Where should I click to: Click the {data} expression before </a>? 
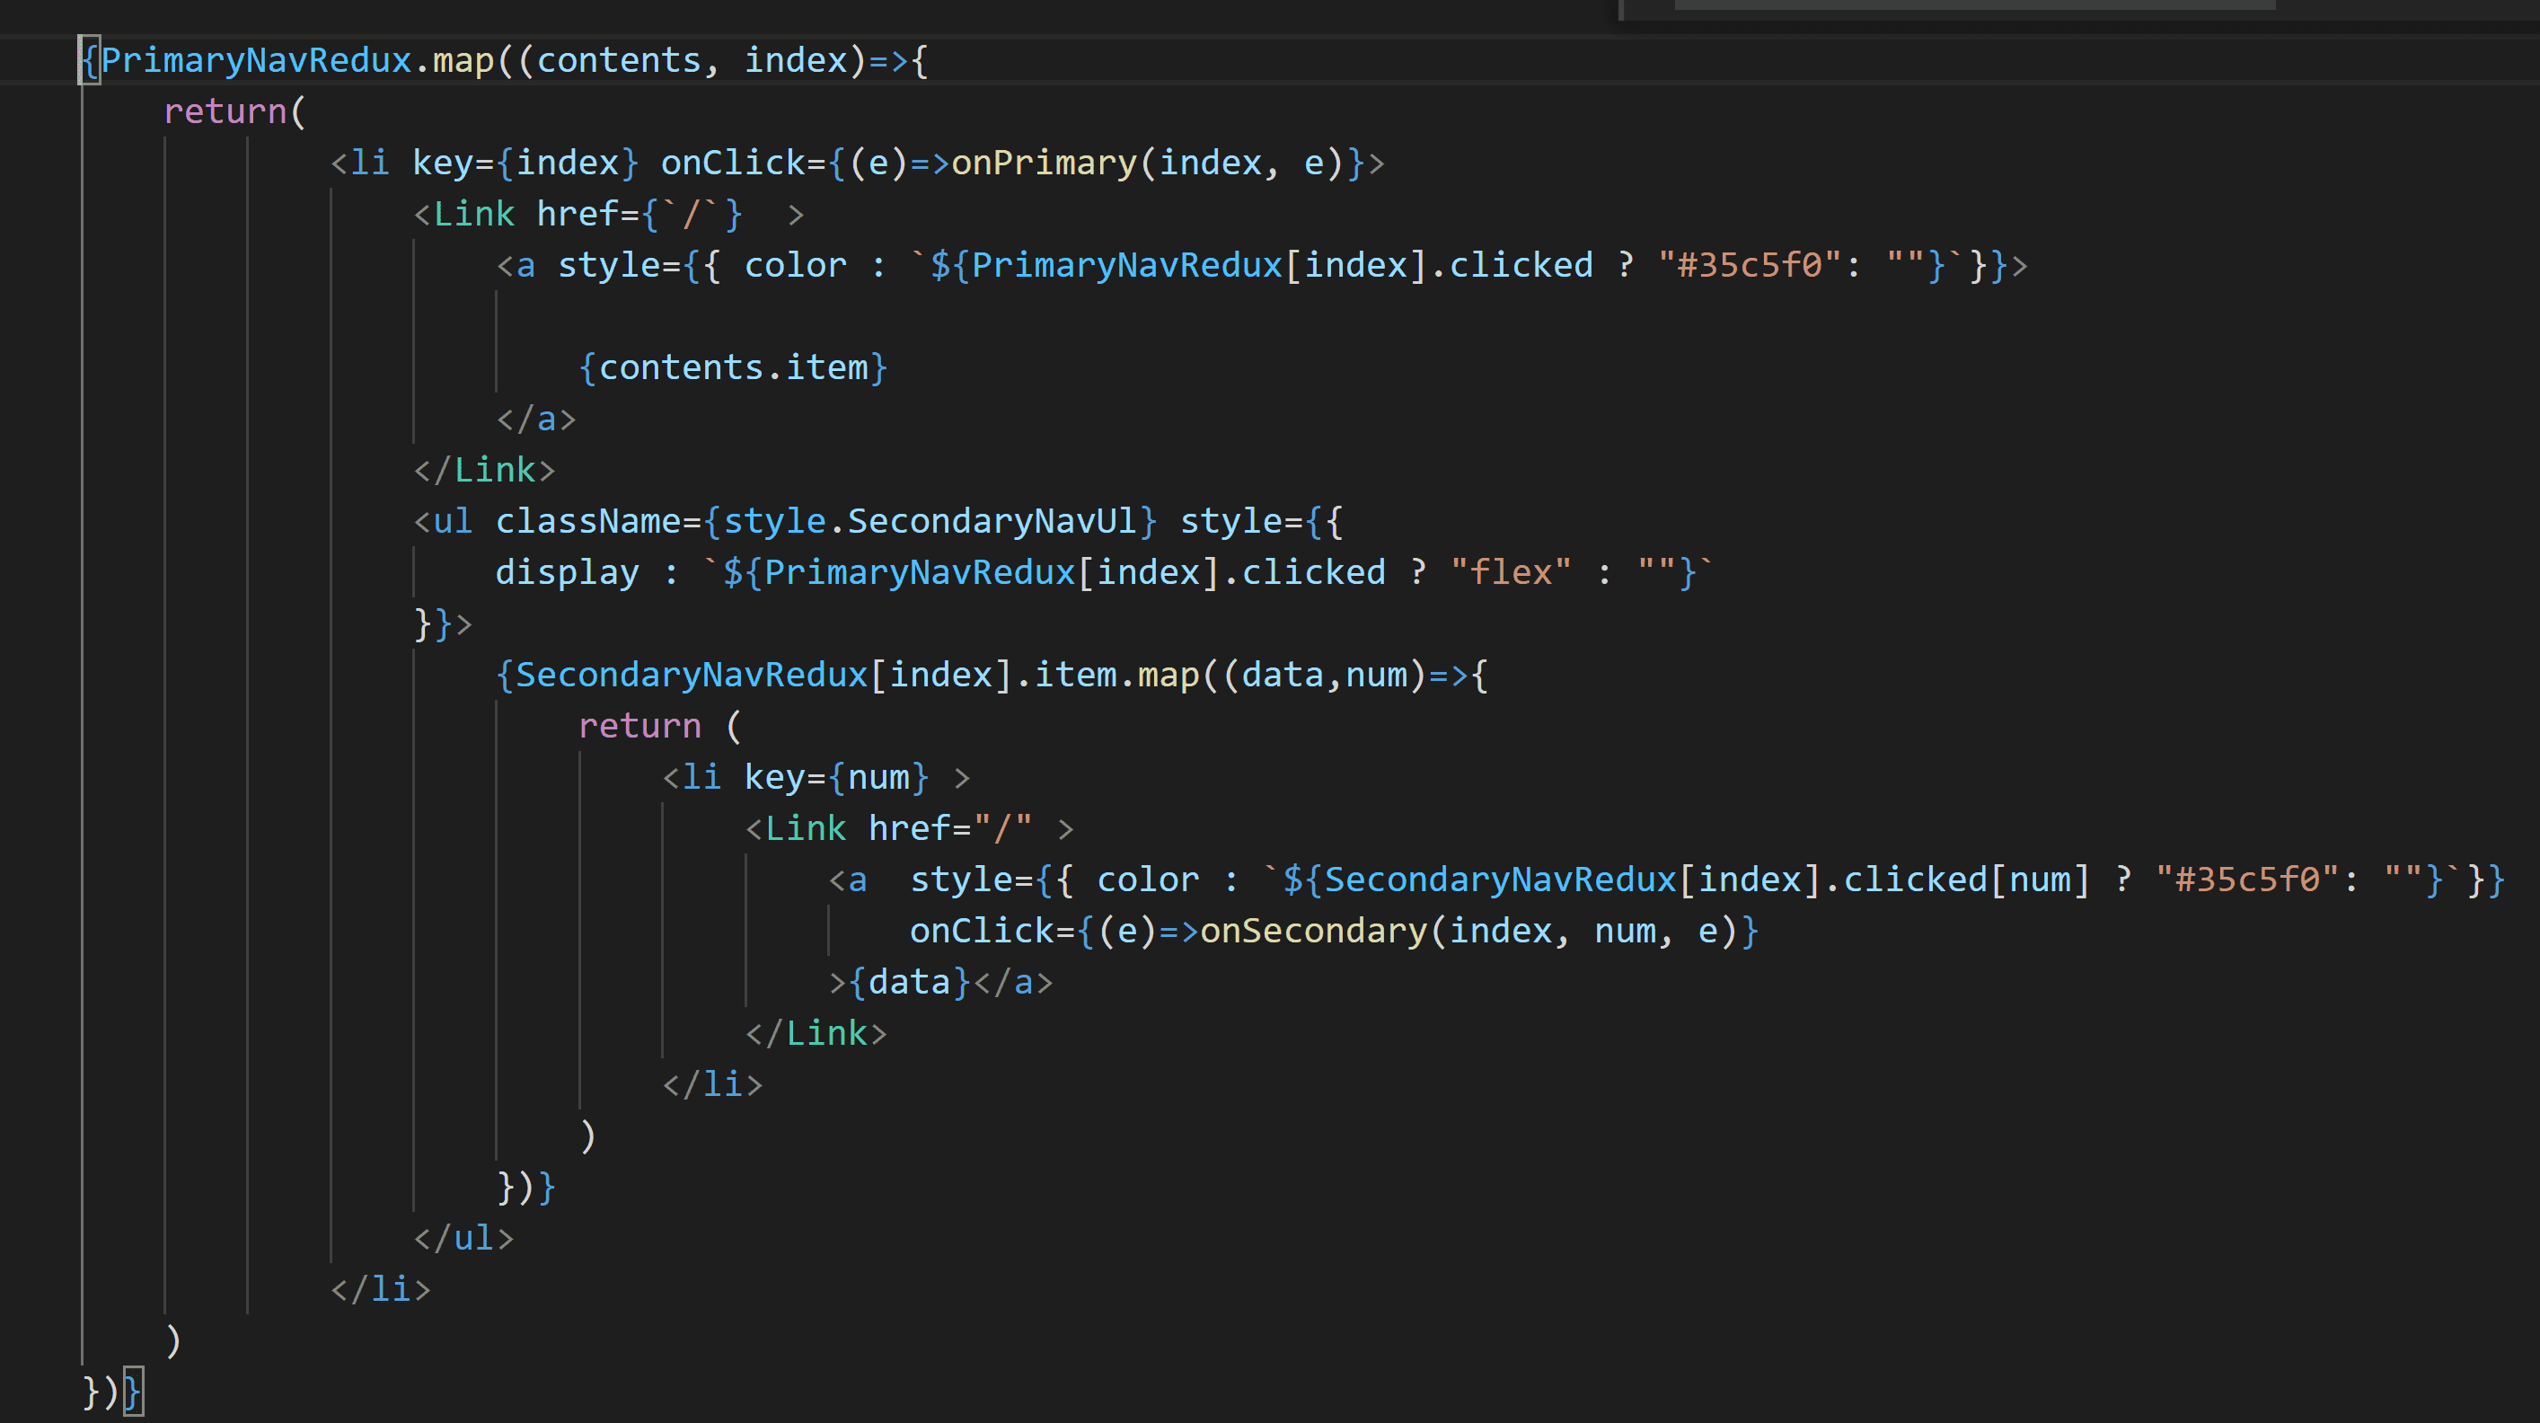point(909,982)
